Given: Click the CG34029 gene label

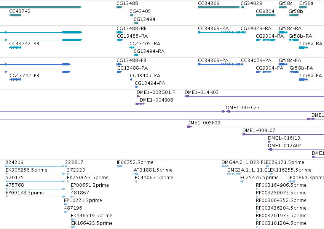Looking at the screenshot, I should [x=251, y=3].
